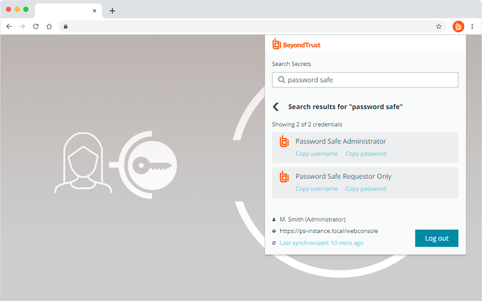
Task: Click the user icon beside M. Smith
Action: 274,219
